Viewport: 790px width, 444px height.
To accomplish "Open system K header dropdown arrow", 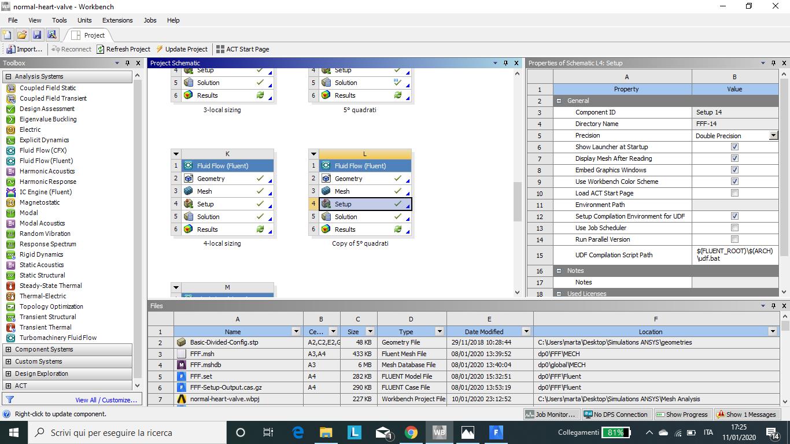I will click(x=176, y=154).
